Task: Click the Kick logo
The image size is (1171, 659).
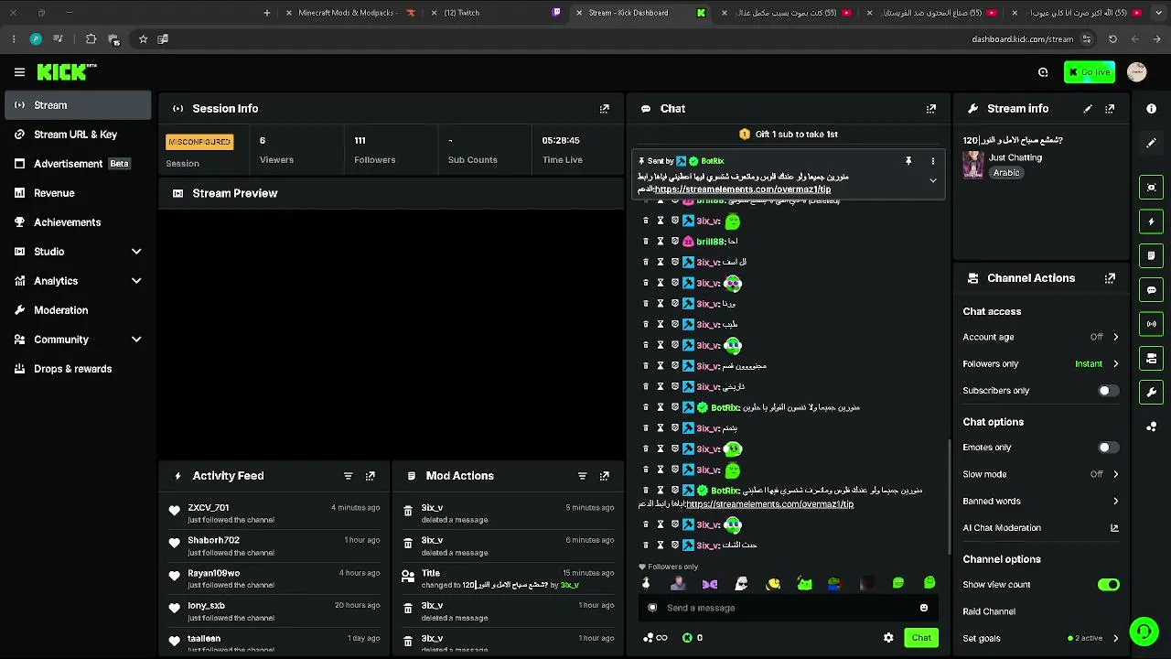Action: [x=66, y=71]
